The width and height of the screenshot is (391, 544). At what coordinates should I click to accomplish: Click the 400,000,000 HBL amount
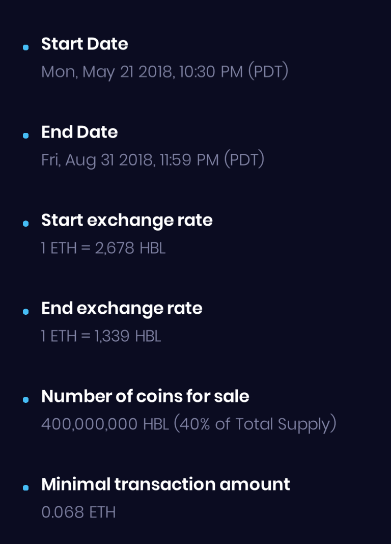tap(105, 424)
